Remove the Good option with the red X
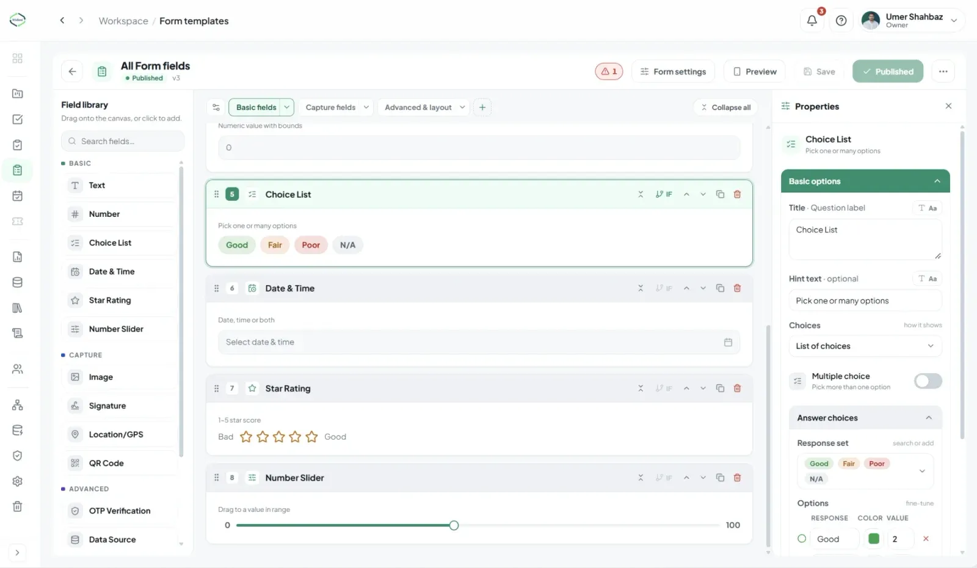Screen dimensions: 977x568 pos(926,539)
